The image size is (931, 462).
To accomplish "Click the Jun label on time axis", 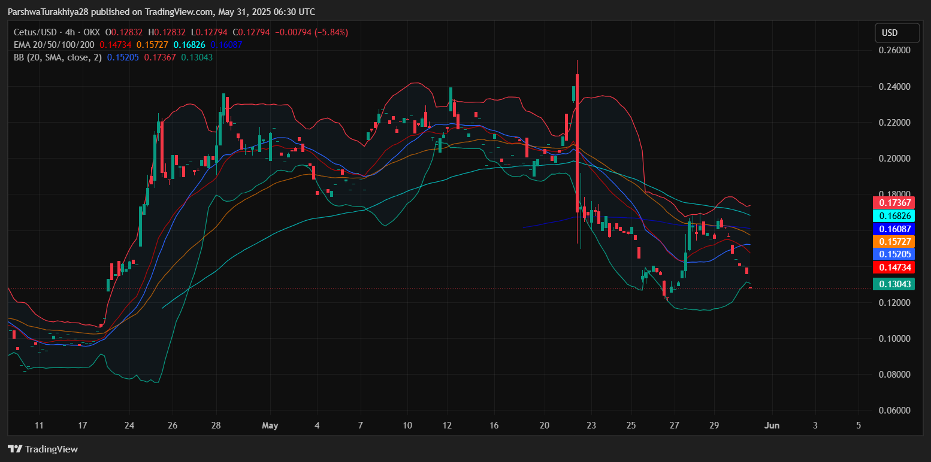I will [x=772, y=425].
